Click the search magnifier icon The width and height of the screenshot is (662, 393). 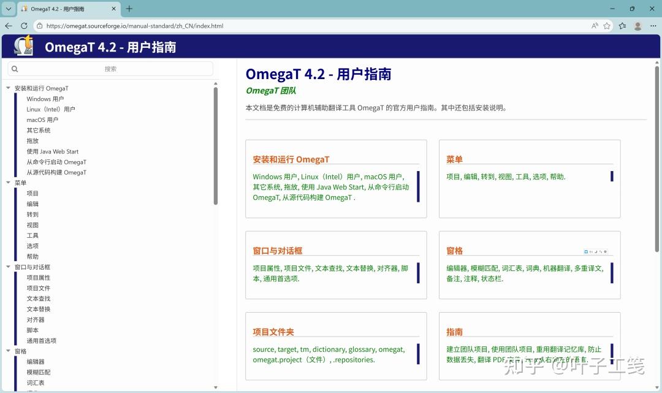click(15, 69)
